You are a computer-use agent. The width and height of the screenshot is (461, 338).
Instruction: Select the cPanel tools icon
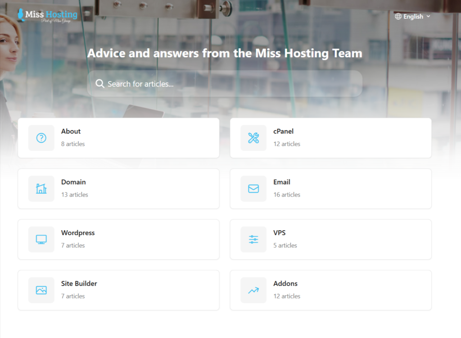pyautogui.click(x=253, y=138)
